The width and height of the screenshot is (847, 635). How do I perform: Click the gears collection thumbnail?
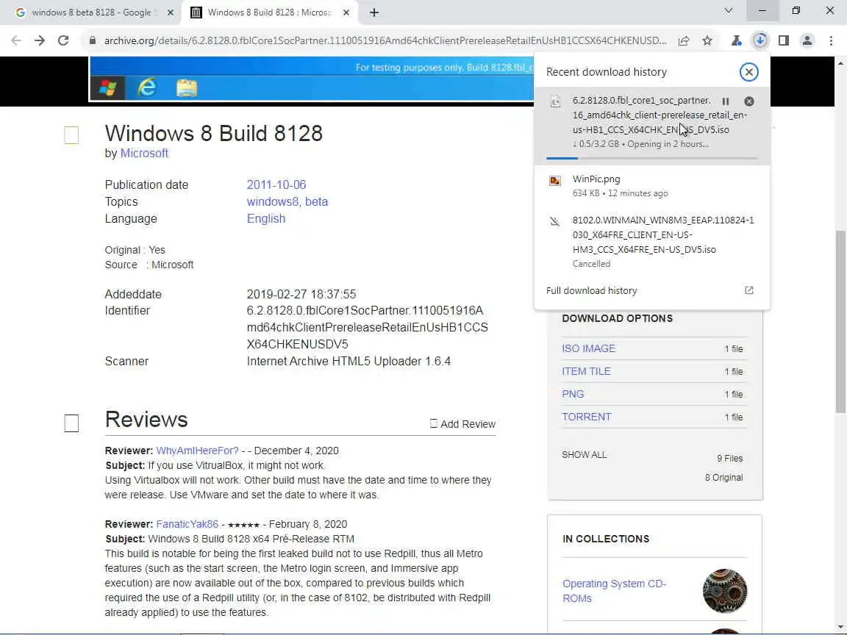(x=724, y=591)
